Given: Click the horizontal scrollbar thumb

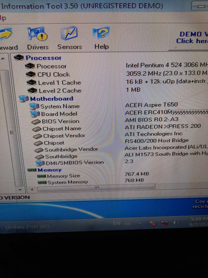Looking at the screenshot, I should [96, 188].
